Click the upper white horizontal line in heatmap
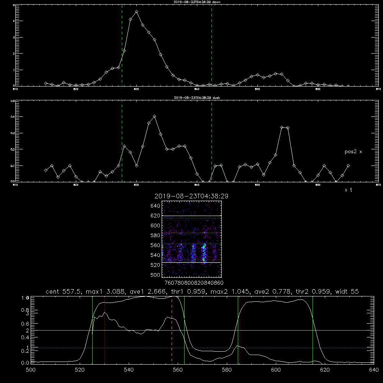Screen dimensions: 383x383 tap(191, 216)
